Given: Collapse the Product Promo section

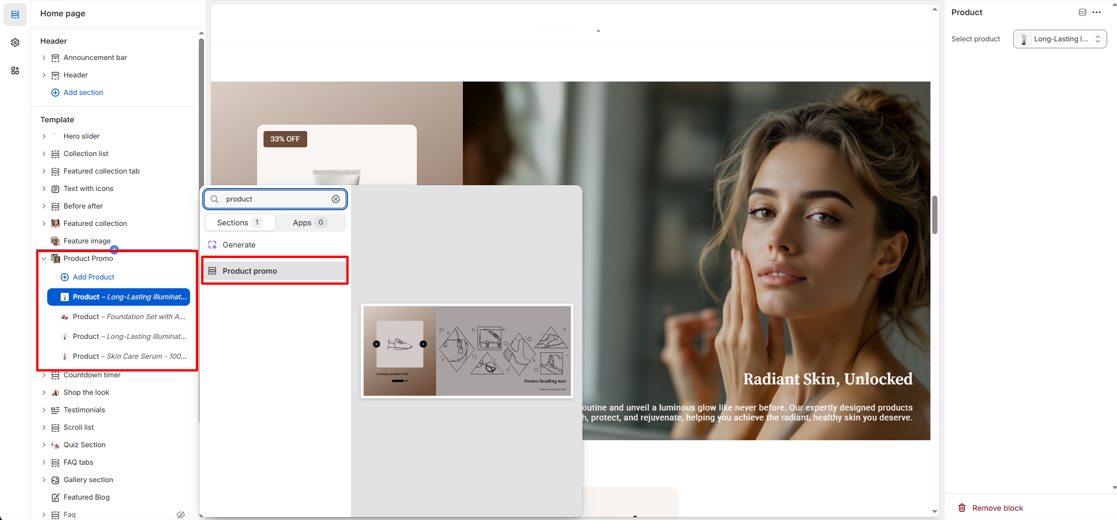Looking at the screenshot, I should click(44, 259).
